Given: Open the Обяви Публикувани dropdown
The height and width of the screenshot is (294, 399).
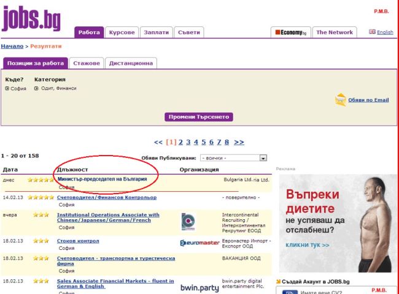Looking at the screenshot, I should click(233, 158).
